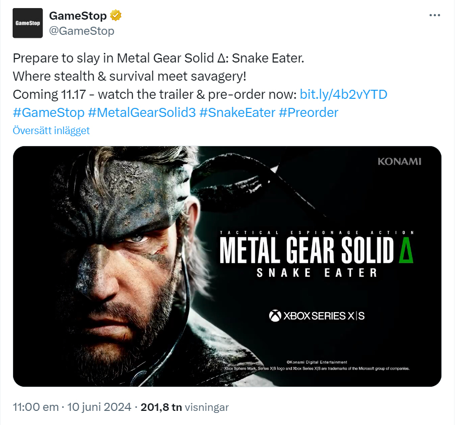Translate the post via Översätt inlägget
The height and width of the screenshot is (425, 455).
coord(51,130)
